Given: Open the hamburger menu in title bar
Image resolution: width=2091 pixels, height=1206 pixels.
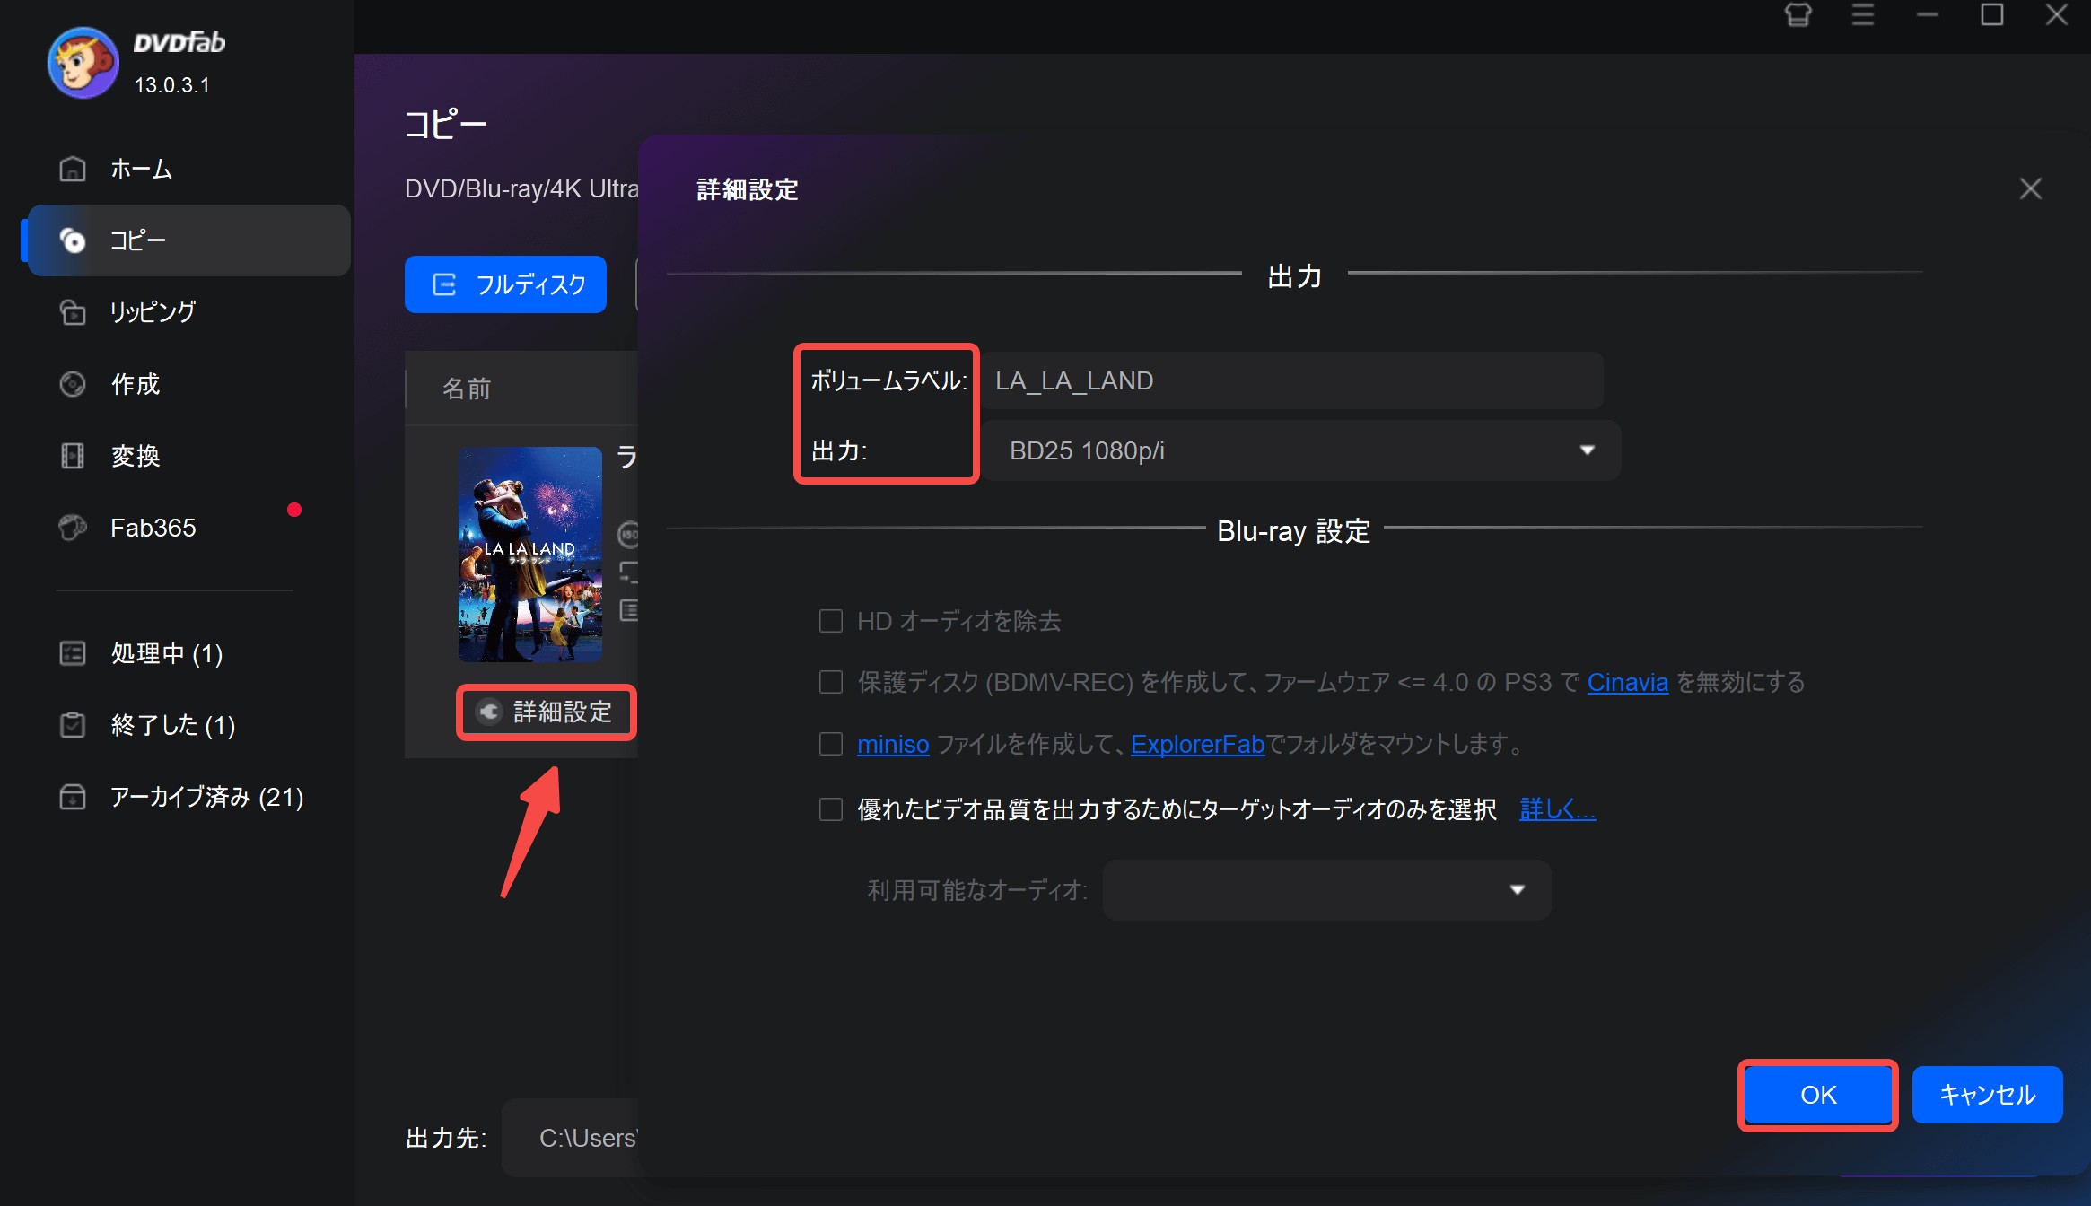Looking at the screenshot, I should click(x=1863, y=15).
